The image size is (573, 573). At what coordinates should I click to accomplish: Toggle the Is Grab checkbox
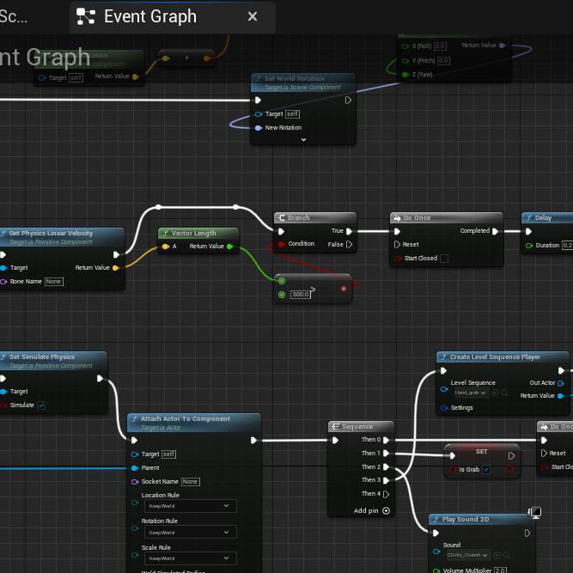pos(486,470)
